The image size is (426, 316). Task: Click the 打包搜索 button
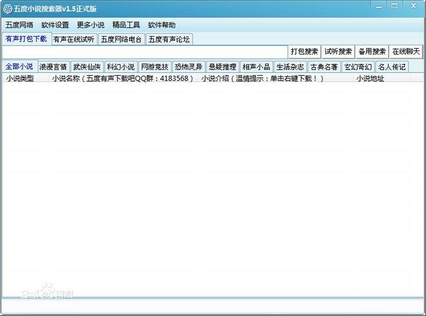pos(304,51)
